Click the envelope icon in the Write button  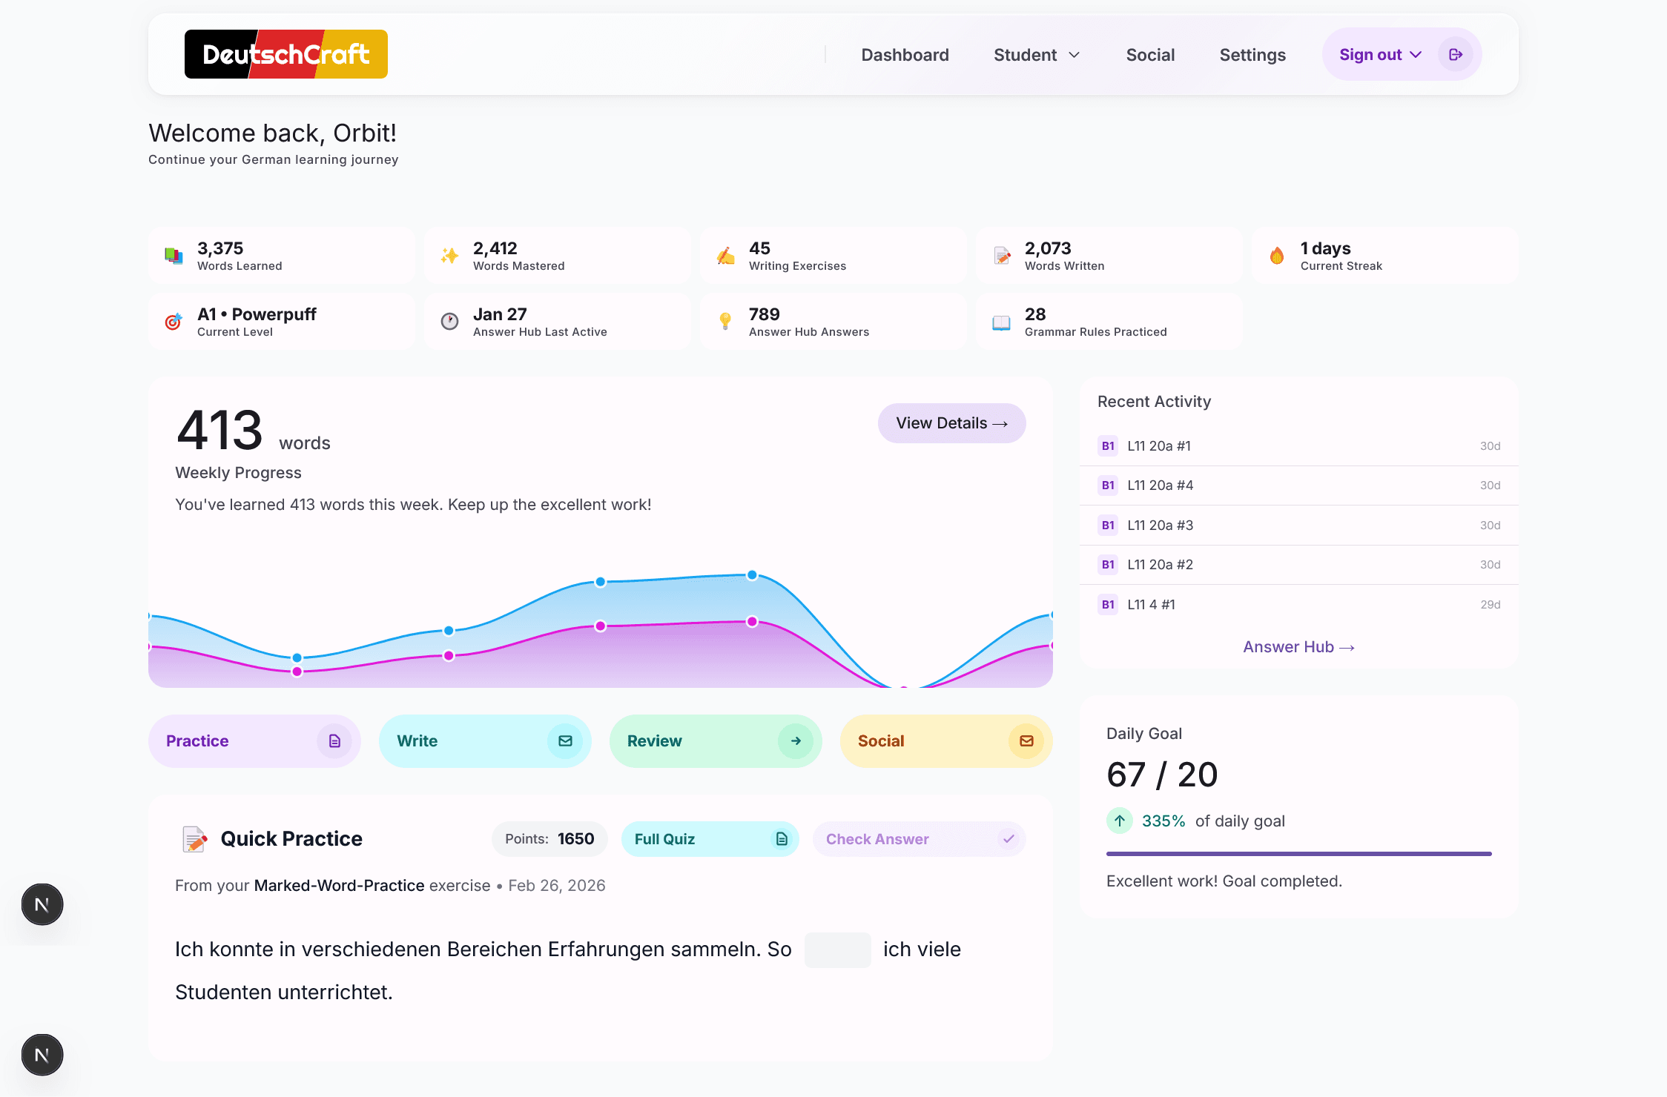(565, 740)
